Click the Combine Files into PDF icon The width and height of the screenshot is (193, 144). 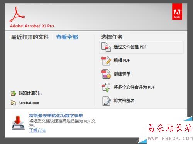coord(106,87)
